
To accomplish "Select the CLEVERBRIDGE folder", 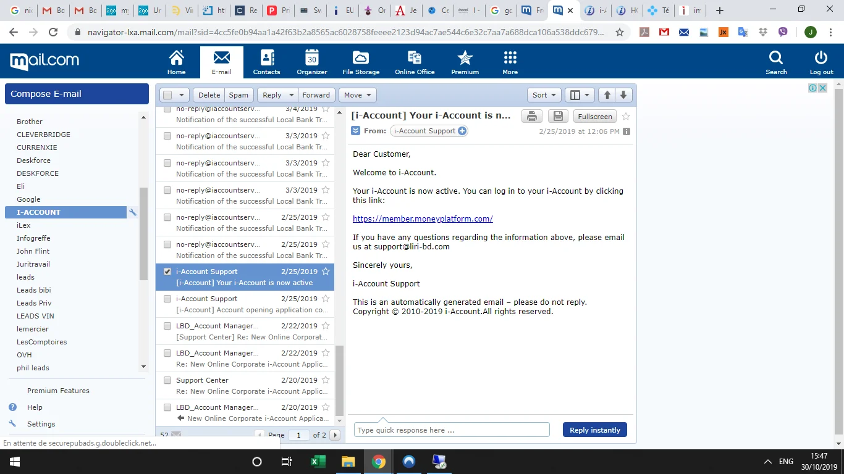I will pos(43,135).
